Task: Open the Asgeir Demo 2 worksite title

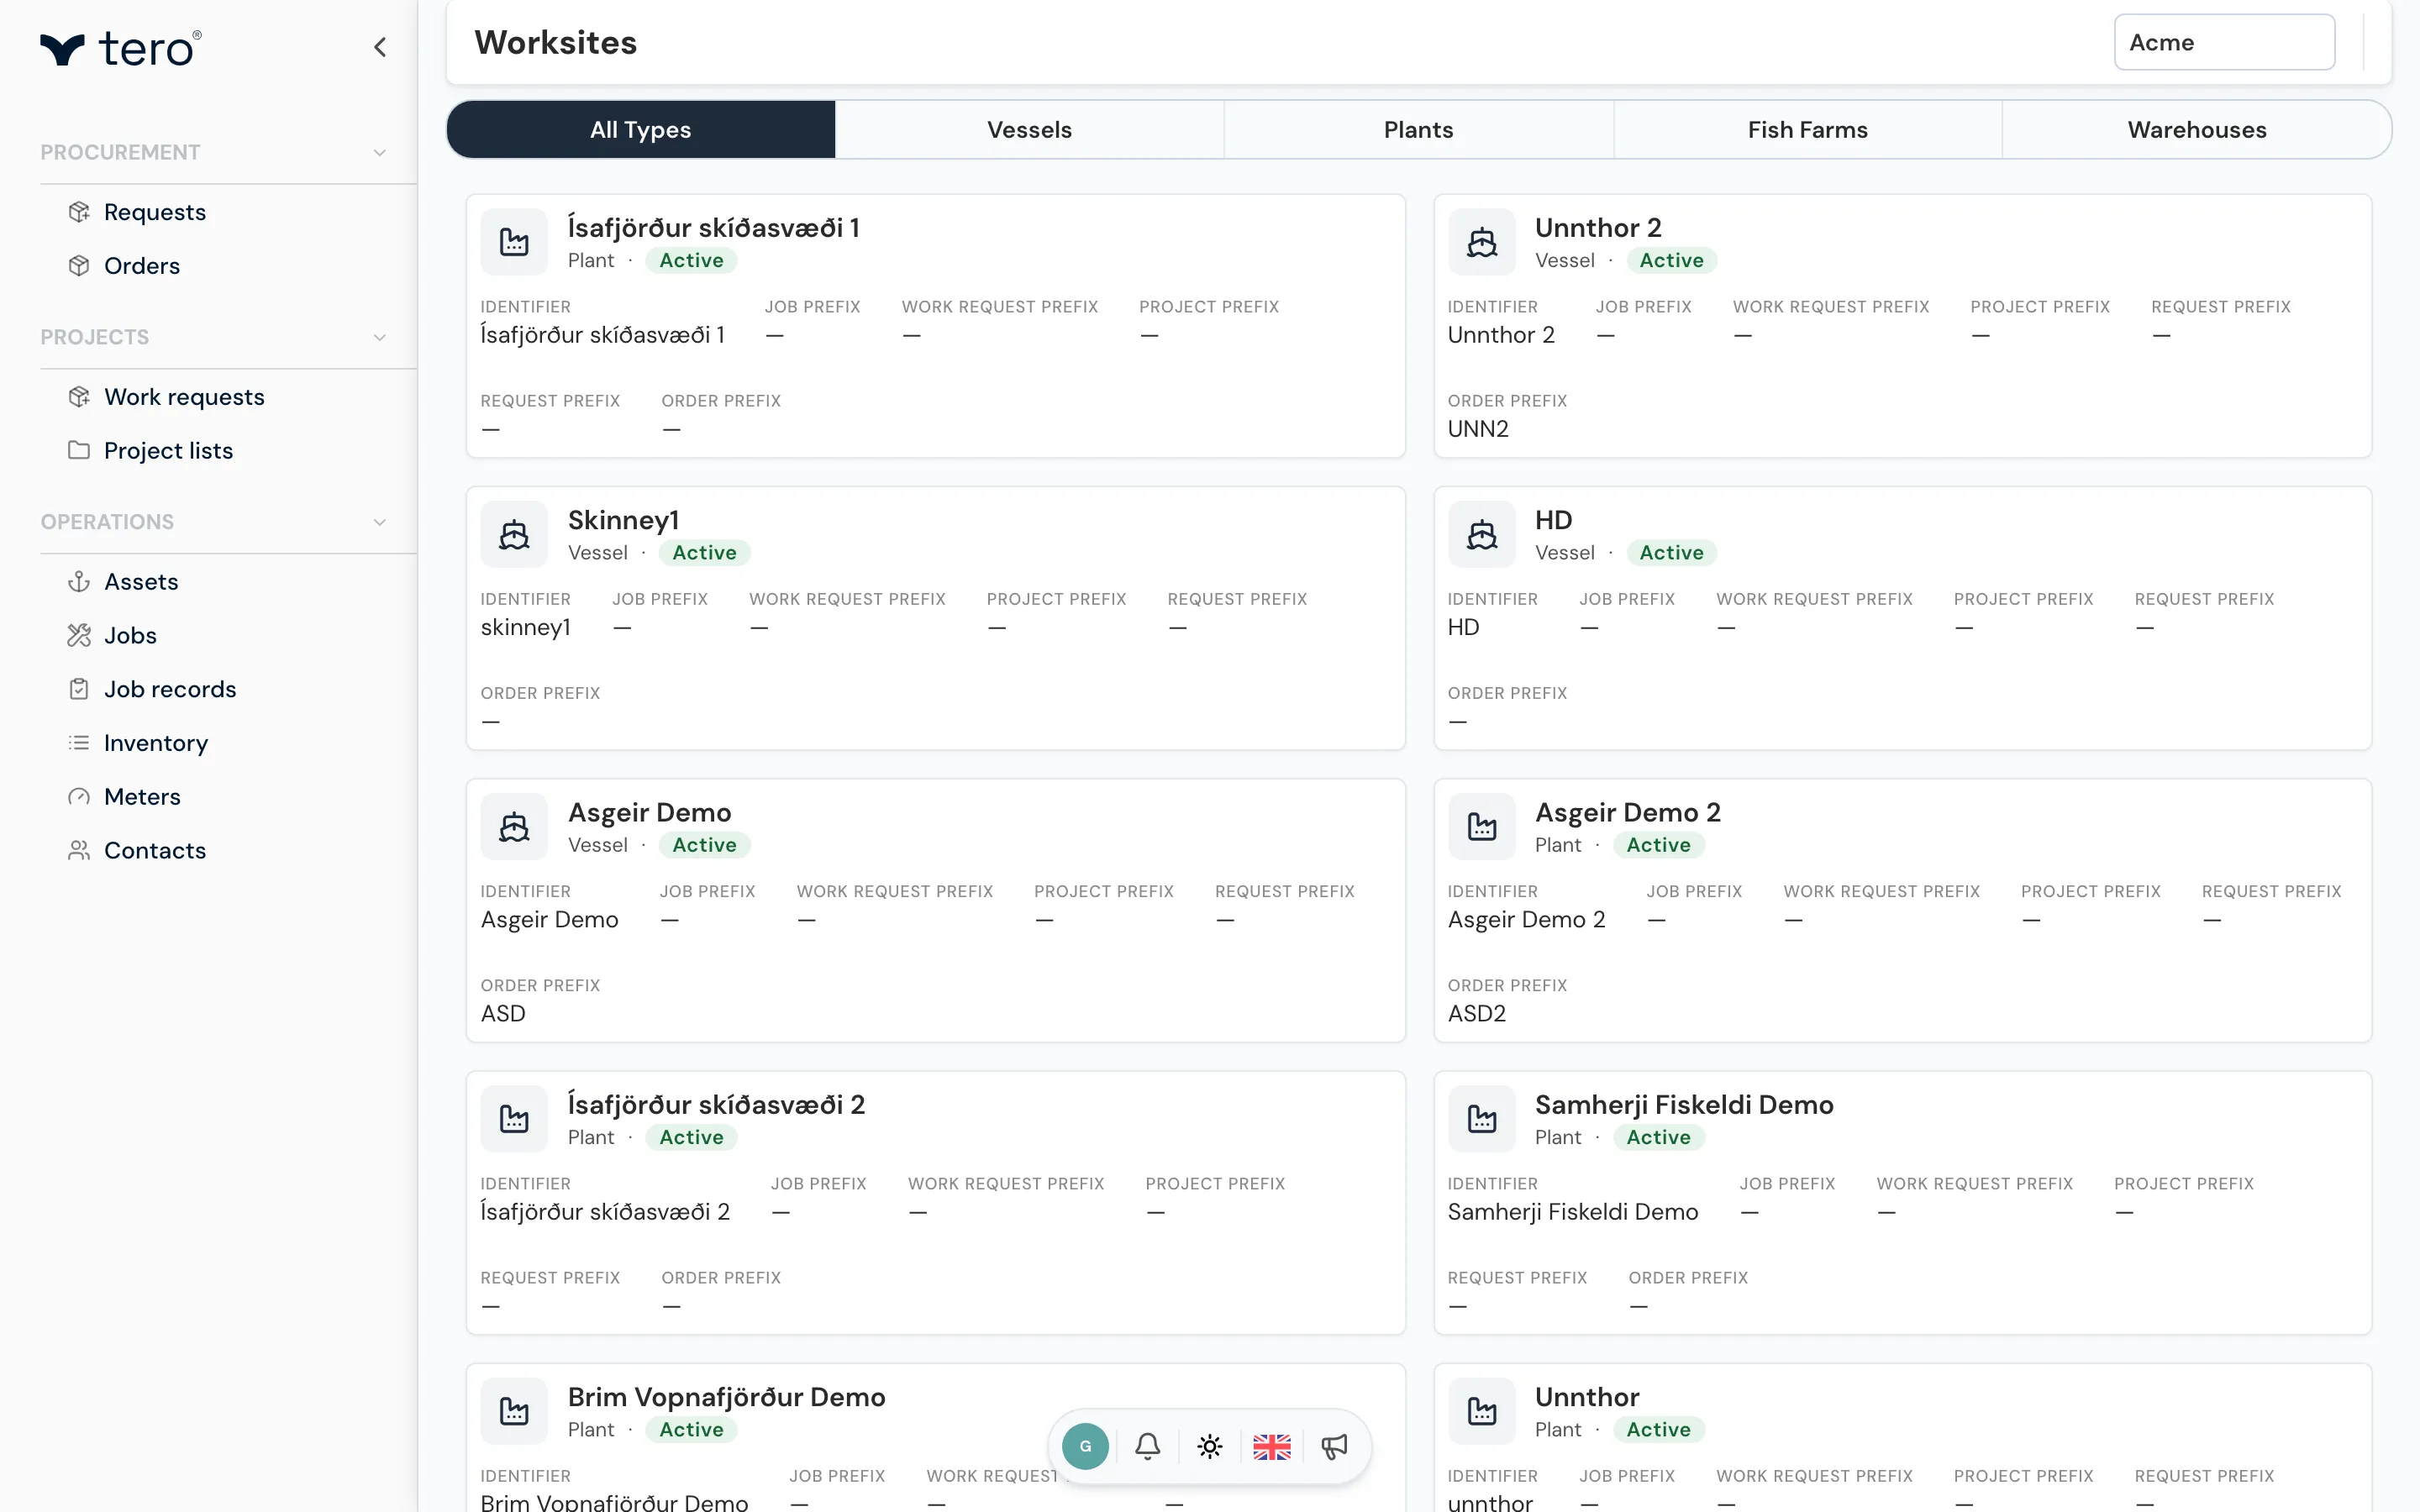Action: coord(1627,812)
